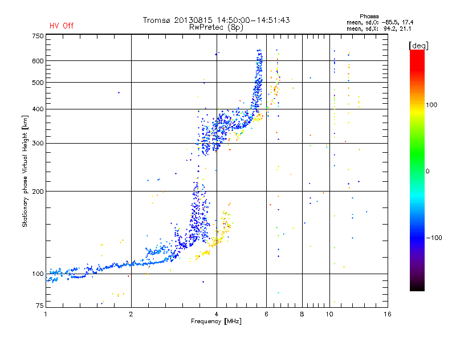
Task: Click the colorbar tick label '-100'
Action: pyautogui.click(x=434, y=238)
